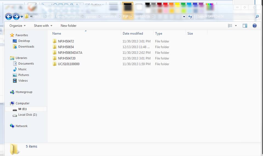Expand the Share with dropdown

tap(43, 26)
